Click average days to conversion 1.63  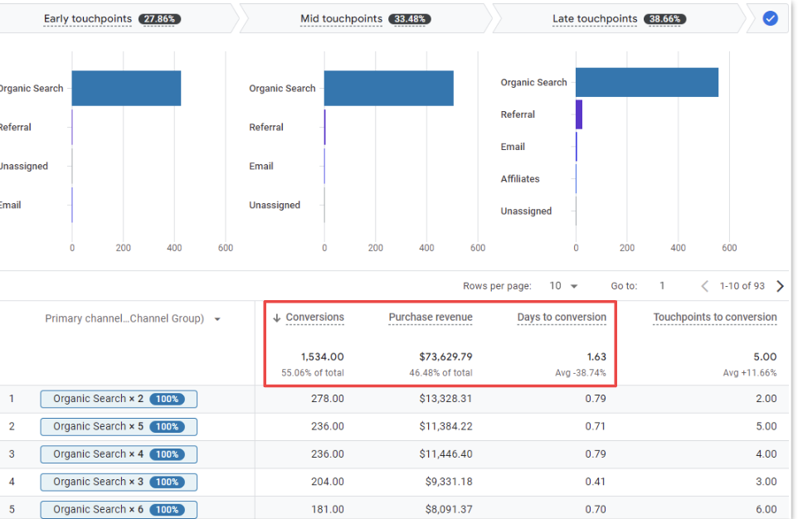coord(596,357)
